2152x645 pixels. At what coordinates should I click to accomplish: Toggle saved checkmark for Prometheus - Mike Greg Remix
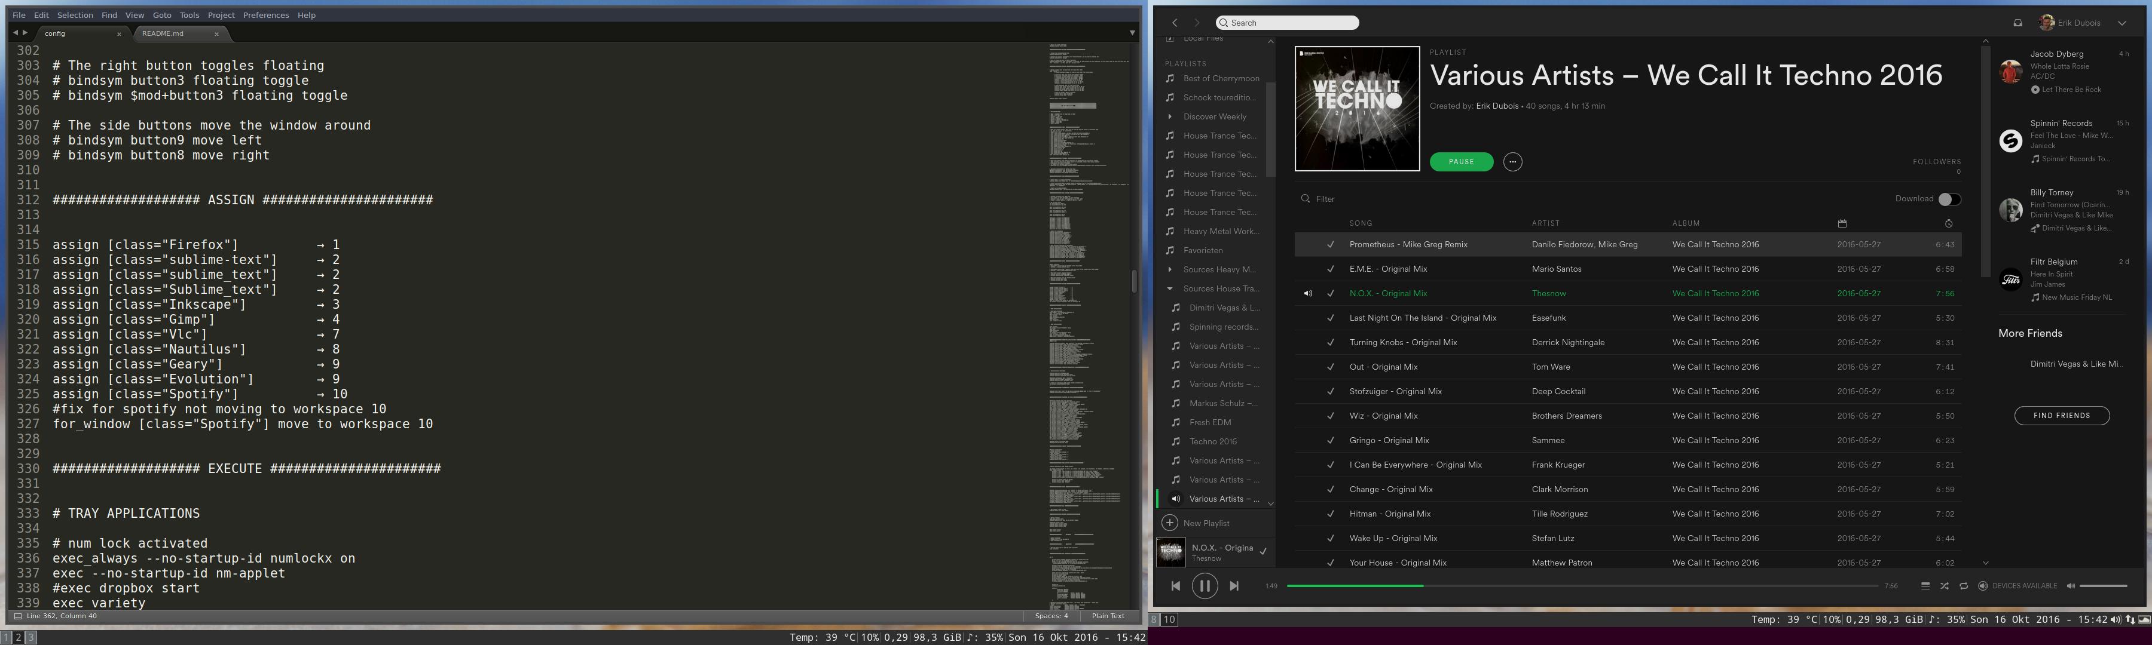1330,244
